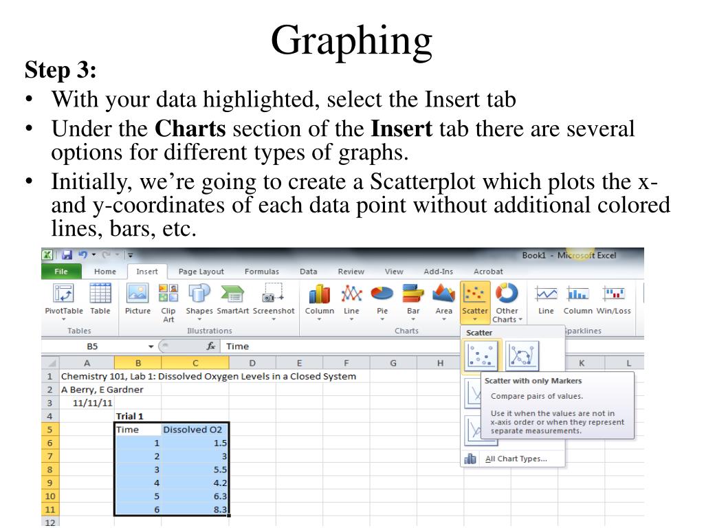Select Scatter with only Markers option
704x528 pixels.
point(481,356)
